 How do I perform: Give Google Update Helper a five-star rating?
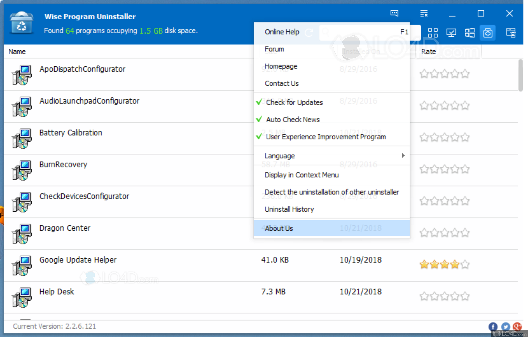465,265
